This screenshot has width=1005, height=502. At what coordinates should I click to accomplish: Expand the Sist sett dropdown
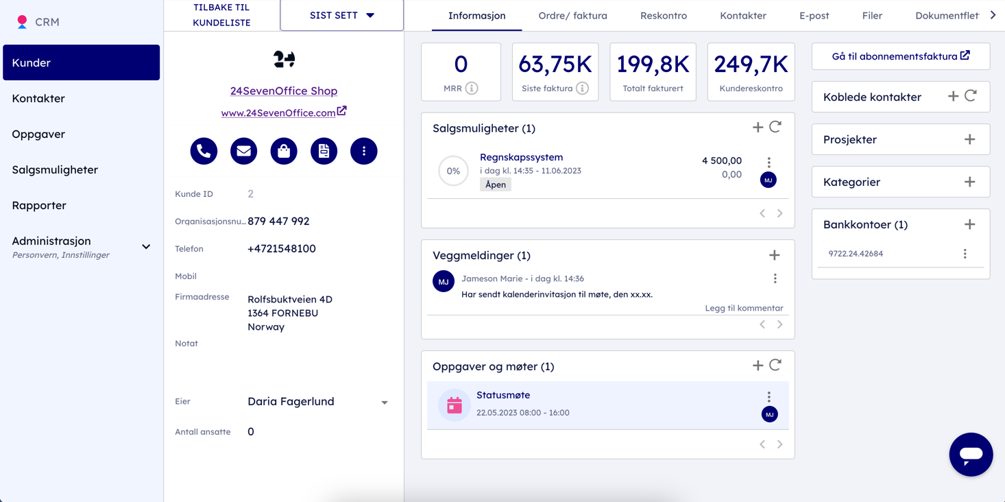pos(341,15)
